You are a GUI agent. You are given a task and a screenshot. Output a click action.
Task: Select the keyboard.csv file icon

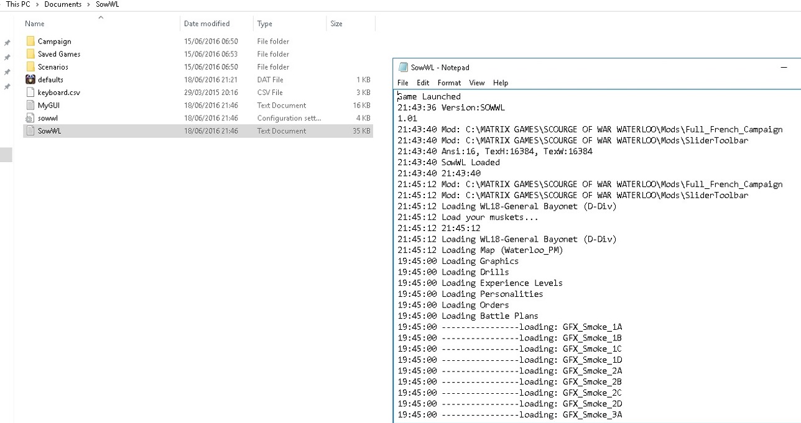(x=30, y=93)
